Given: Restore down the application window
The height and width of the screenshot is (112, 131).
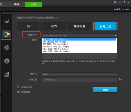Looking at the screenshot, I should 124,2.
